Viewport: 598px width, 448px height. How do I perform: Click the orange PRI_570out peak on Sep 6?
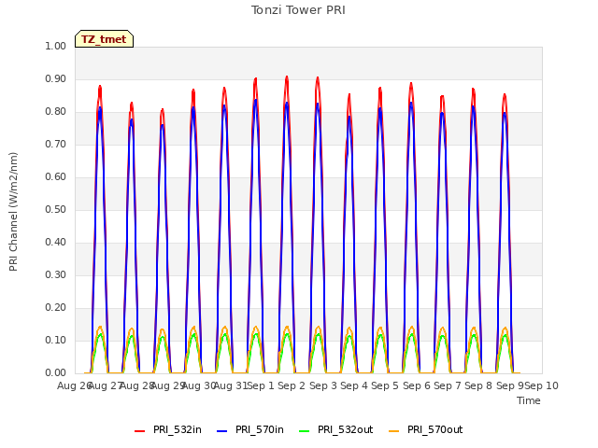411,328
